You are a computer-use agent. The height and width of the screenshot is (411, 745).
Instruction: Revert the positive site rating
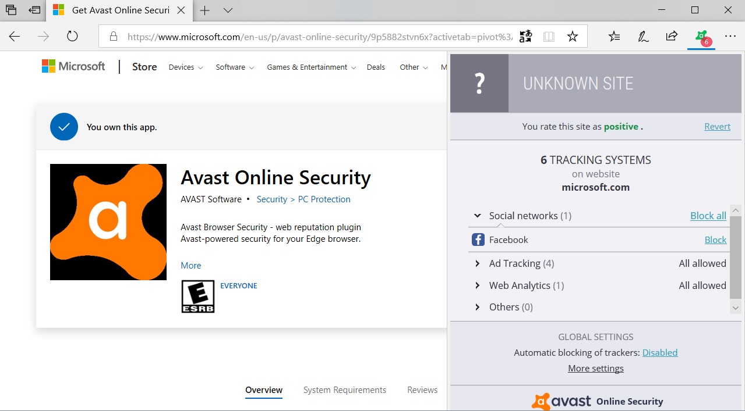click(x=717, y=126)
